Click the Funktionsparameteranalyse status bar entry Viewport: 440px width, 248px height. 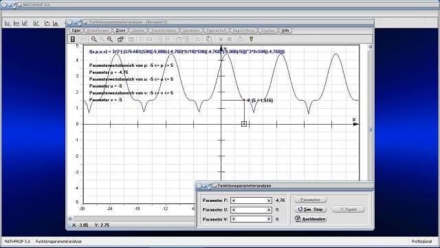pyautogui.click(x=58, y=242)
